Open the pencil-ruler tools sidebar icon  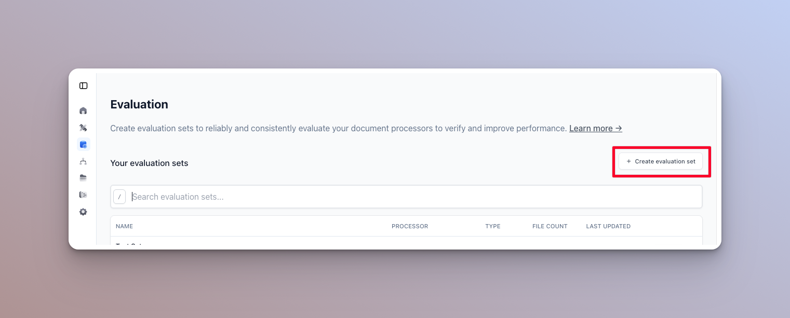point(83,128)
